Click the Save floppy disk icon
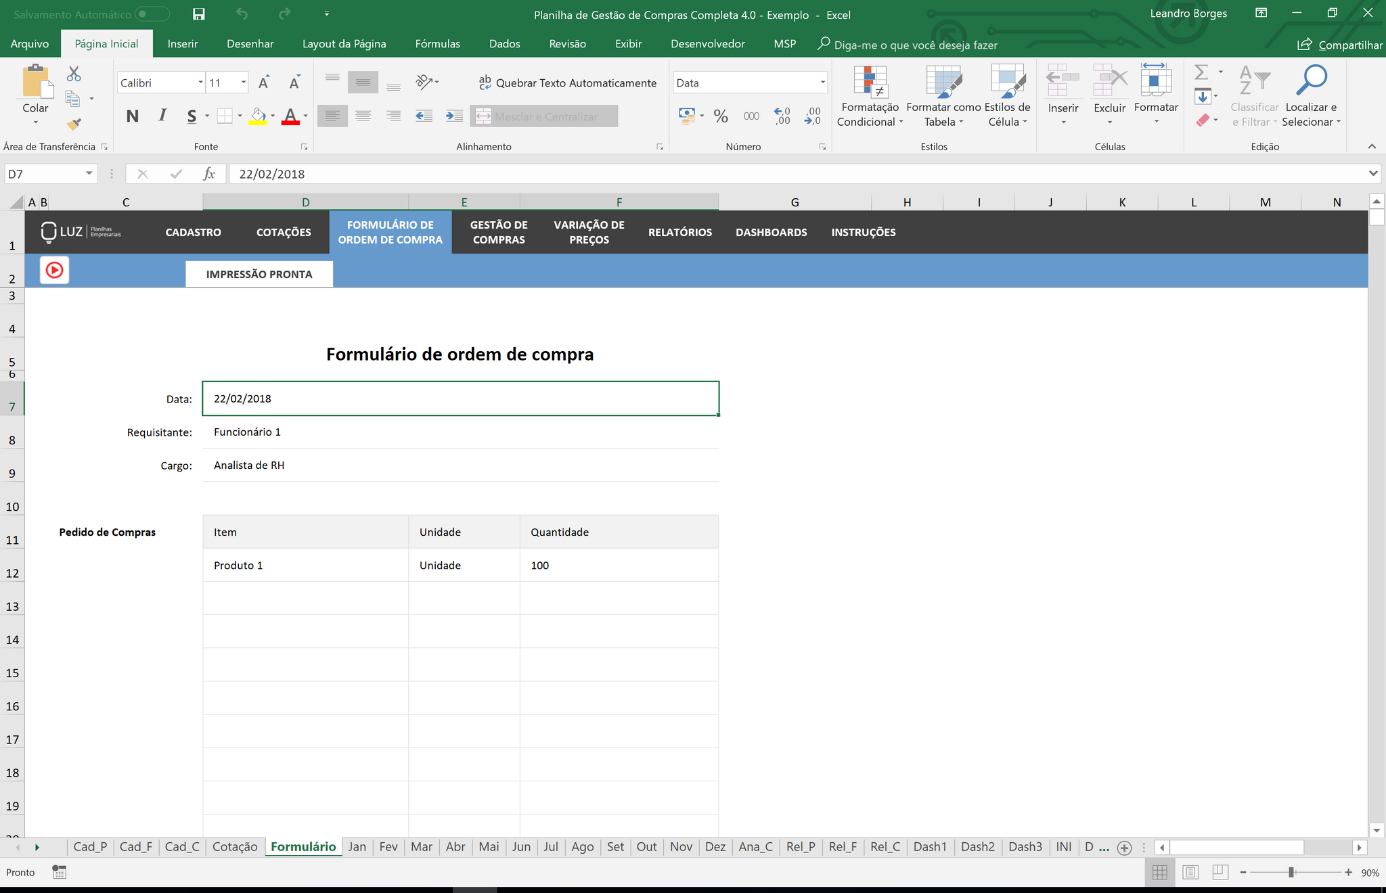The width and height of the screenshot is (1386, 893). [198, 14]
